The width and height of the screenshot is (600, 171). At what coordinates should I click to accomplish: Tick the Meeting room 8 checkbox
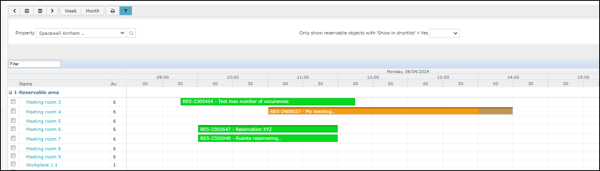(13, 148)
